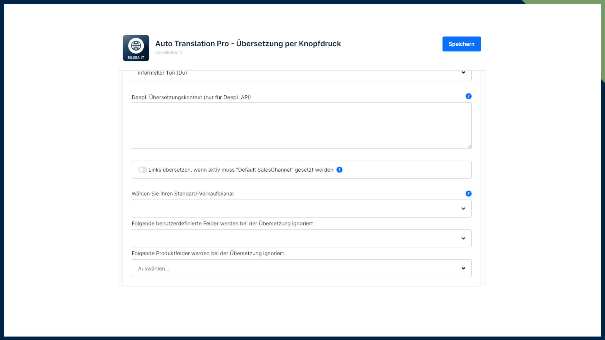Open help for Standard-Verkaufskanal
The height and width of the screenshot is (340, 605).
pyautogui.click(x=468, y=194)
